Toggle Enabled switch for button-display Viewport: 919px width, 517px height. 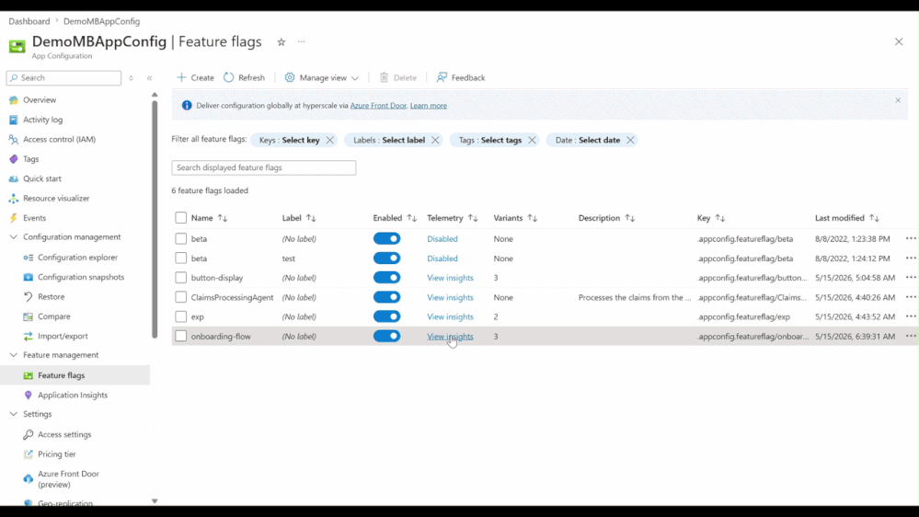point(386,277)
